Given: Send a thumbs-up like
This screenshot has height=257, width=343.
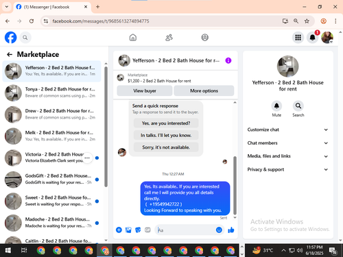Looking at the screenshot, I should [231, 230].
